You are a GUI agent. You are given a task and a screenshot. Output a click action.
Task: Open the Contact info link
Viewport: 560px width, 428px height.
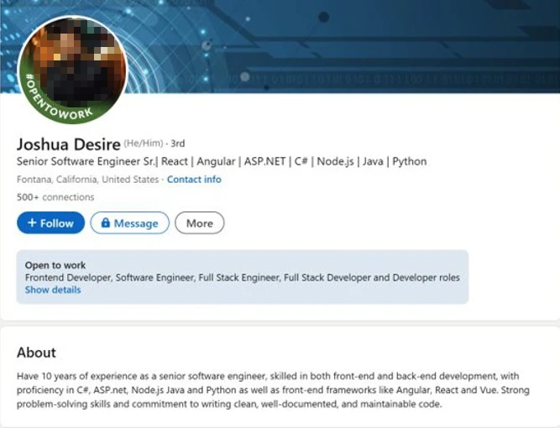(194, 180)
